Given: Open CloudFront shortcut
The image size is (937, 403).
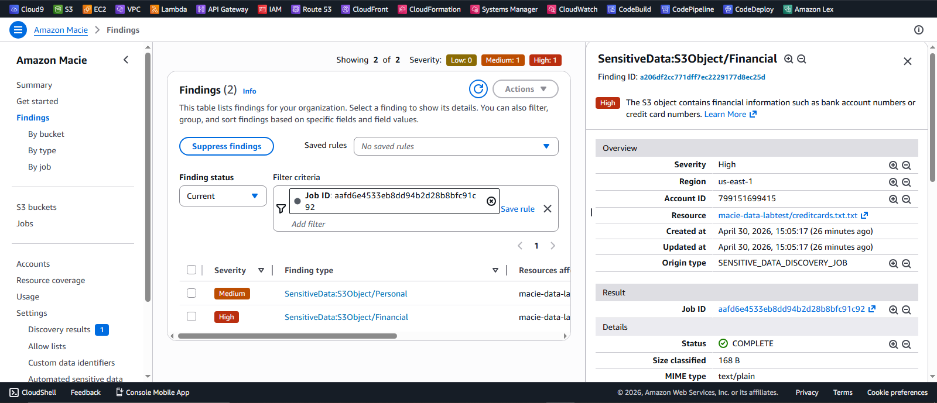Looking at the screenshot, I should coord(365,9).
